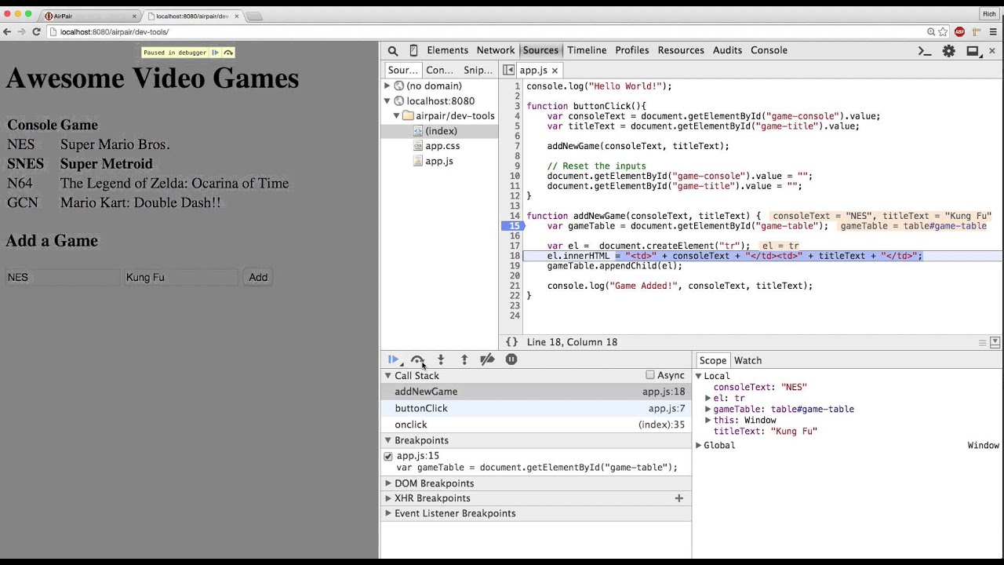Toggle device mode phone icon
Image resolution: width=1004 pixels, height=565 pixels.
tap(413, 51)
